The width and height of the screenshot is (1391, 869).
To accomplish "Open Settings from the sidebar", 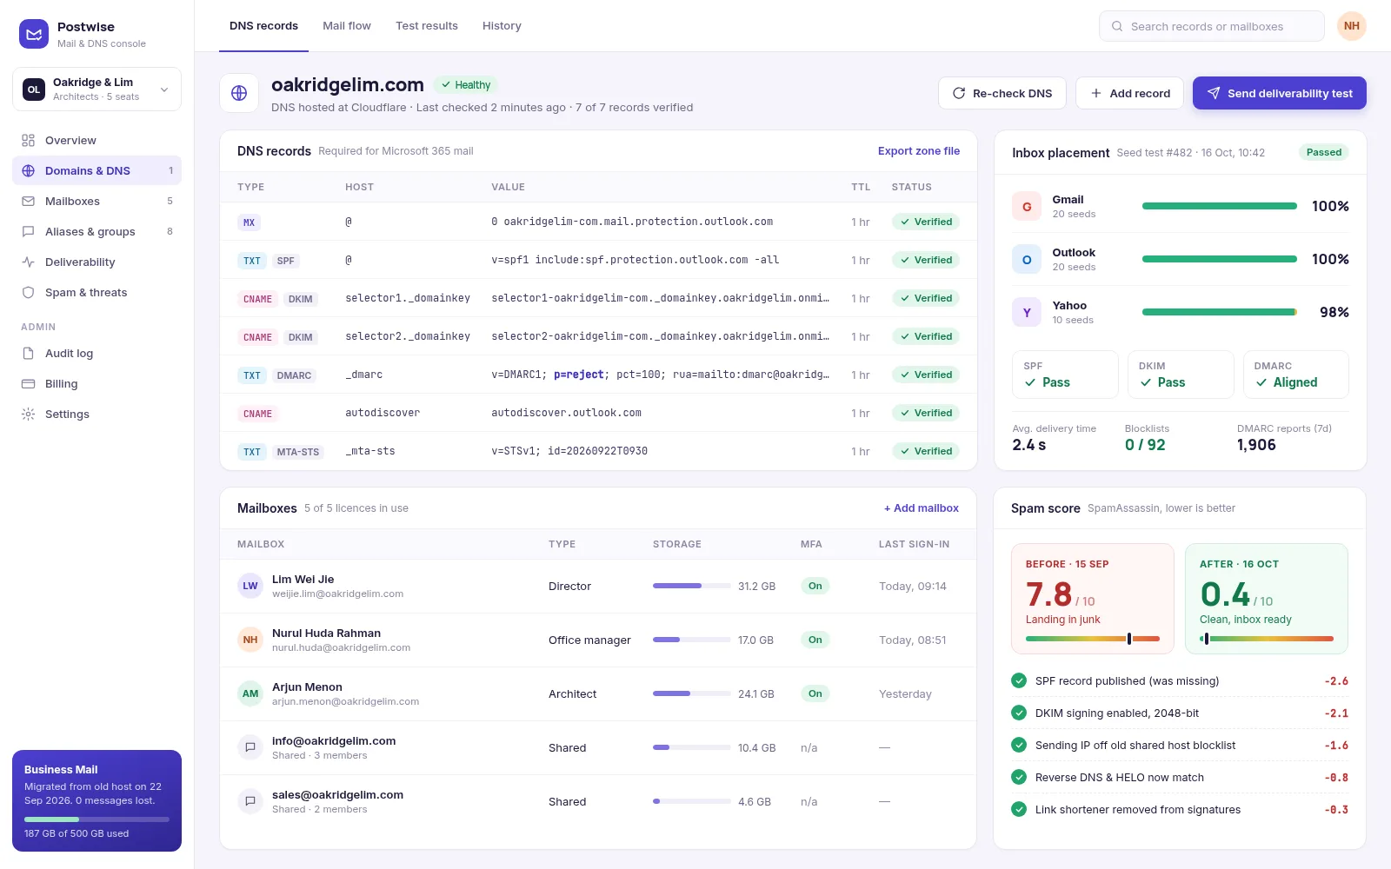I will click(97, 414).
